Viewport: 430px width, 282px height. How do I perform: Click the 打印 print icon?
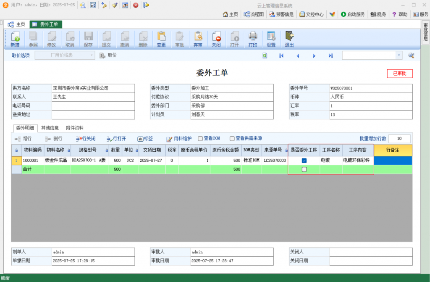(x=252, y=39)
